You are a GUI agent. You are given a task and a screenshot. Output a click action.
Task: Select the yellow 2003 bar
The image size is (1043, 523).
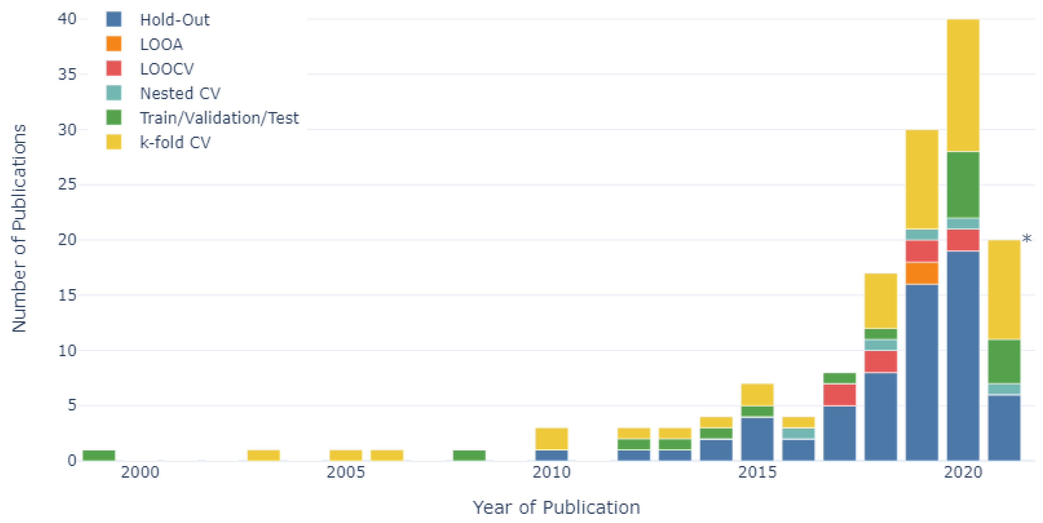point(264,455)
